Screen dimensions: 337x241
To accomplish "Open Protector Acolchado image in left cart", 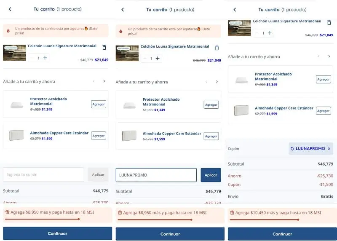I will click(17, 104).
